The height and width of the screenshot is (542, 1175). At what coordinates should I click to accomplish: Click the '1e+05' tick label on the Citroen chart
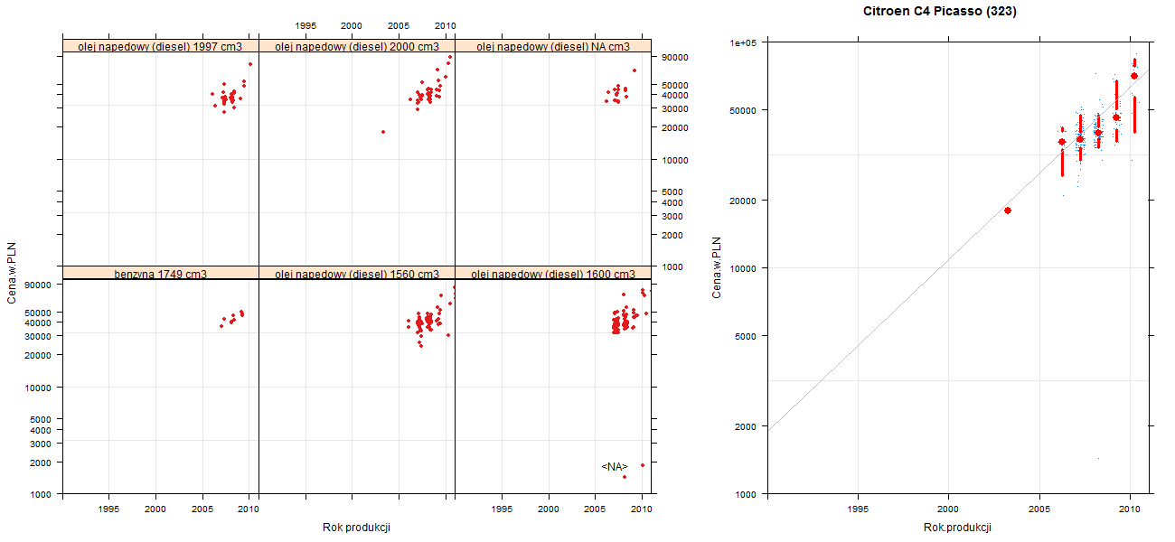(745, 42)
